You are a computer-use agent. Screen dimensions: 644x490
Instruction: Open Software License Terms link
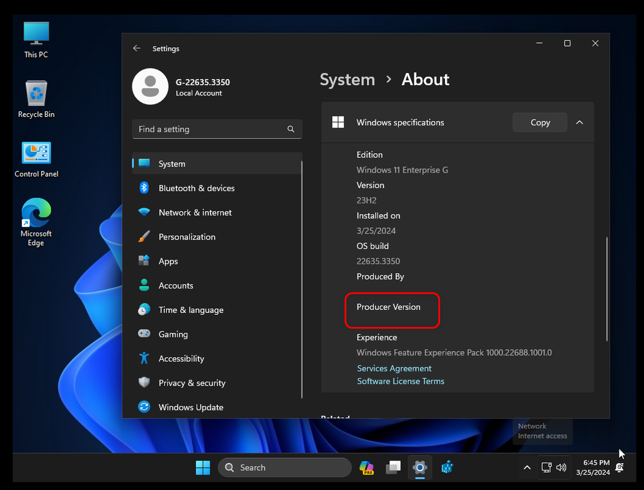[401, 381]
